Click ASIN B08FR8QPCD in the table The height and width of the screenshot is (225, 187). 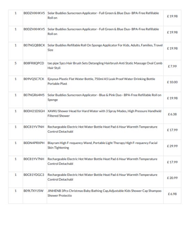[34, 63]
